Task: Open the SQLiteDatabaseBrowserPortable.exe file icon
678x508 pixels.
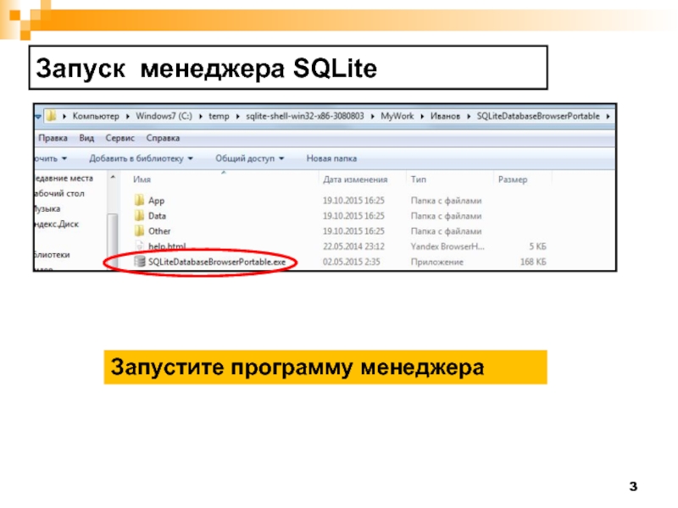Action: click(x=140, y=262)
